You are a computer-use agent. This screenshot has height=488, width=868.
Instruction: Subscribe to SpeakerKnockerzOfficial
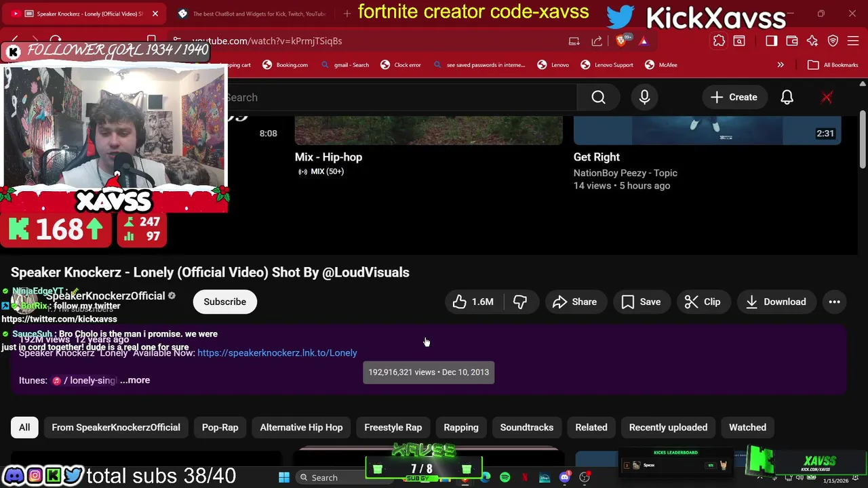(x=225, y=302)
